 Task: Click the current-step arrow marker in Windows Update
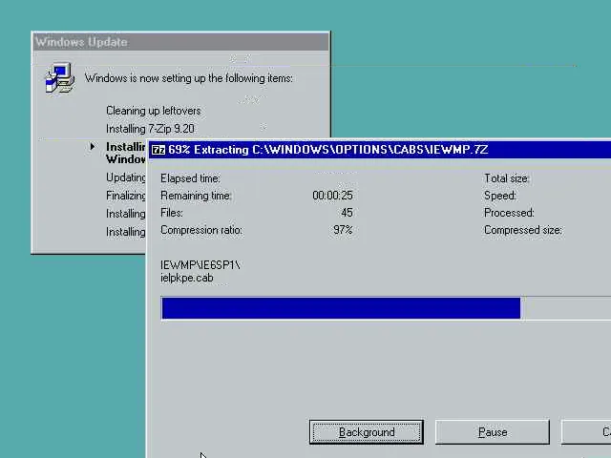coord(92,146)
